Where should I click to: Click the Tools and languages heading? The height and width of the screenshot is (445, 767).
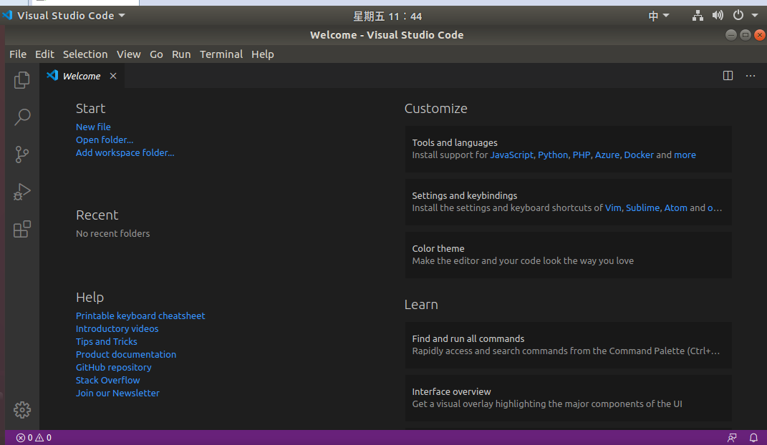[455, 142]
